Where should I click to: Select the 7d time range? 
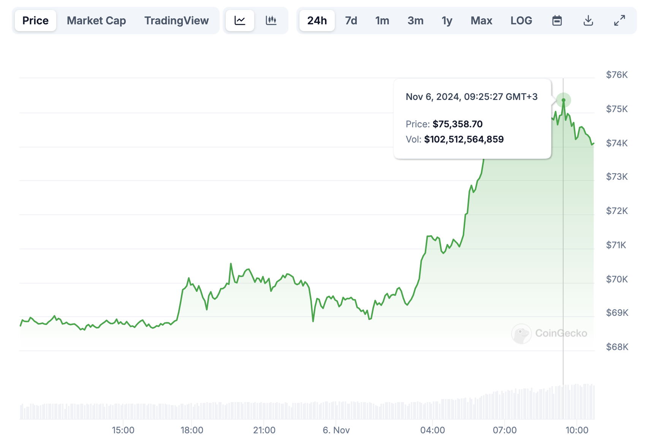tap(351, 21)
